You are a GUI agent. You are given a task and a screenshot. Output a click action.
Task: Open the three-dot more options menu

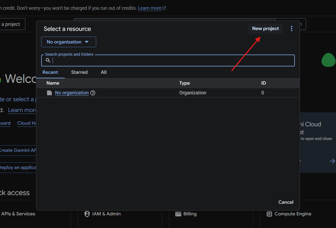(292, 29)
